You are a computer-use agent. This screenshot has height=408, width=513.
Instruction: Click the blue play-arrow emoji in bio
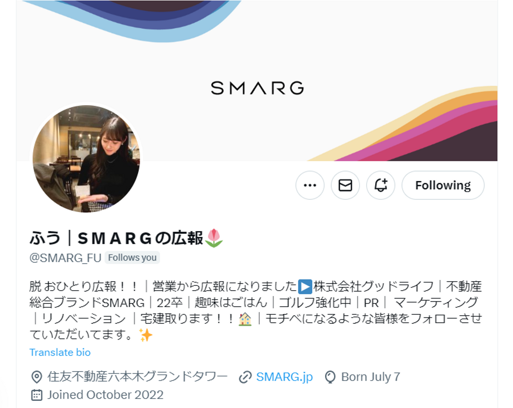pos(305,287)
